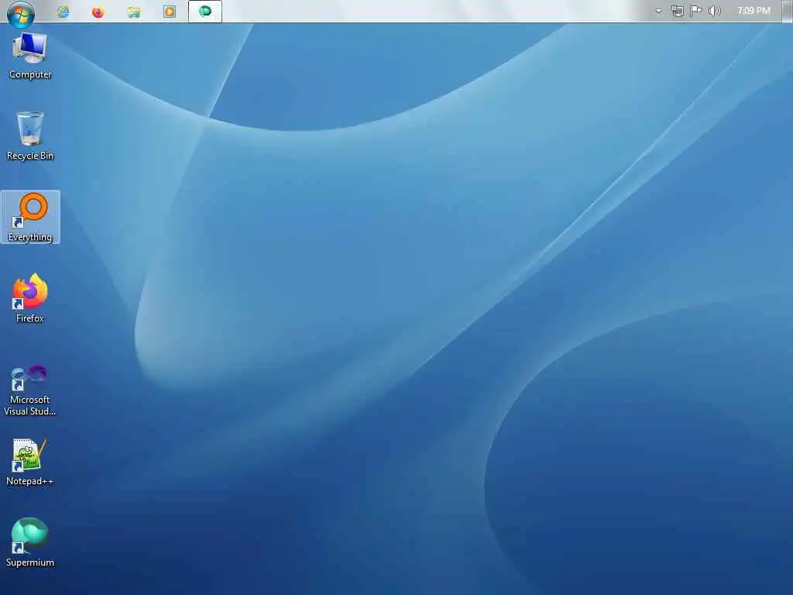This screenshot has width=793, height=595.
Task: Open Windows Explorer from the taskbar
Action: pyautogui.click(x=133, y=11)
